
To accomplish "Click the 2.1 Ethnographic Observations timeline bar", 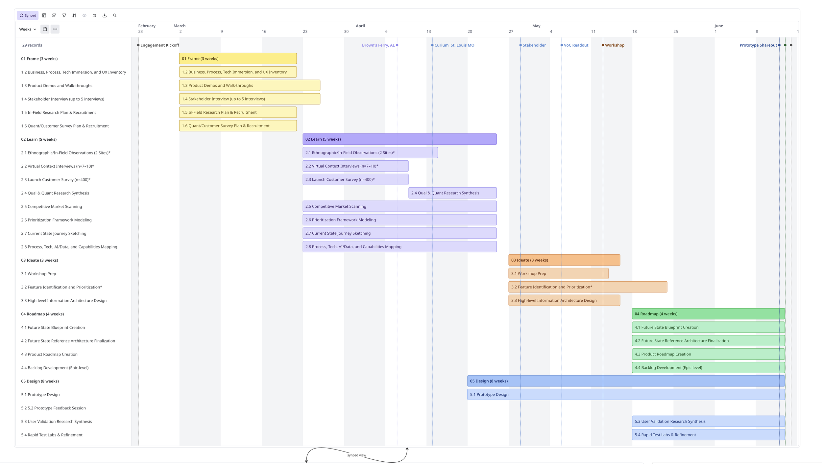I will point(370,152).
